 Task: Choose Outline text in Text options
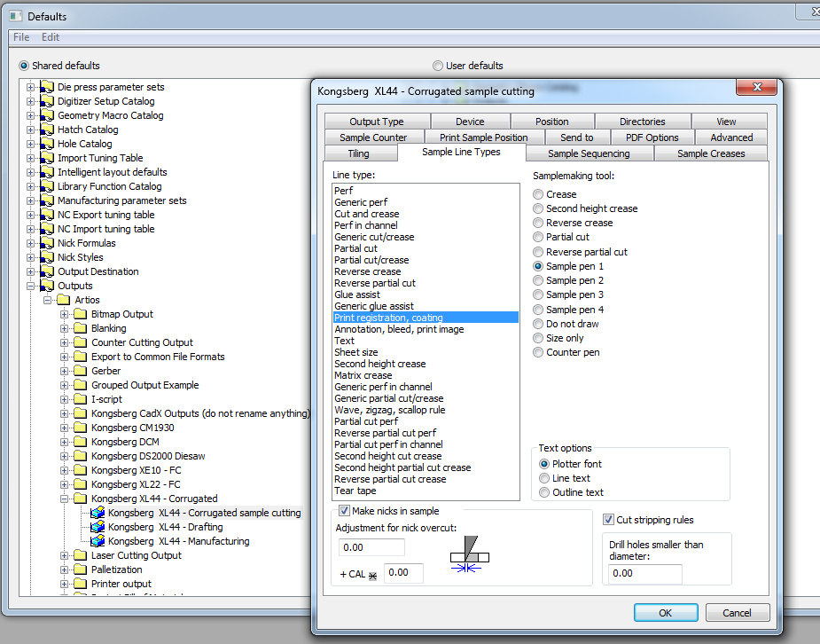542,492
